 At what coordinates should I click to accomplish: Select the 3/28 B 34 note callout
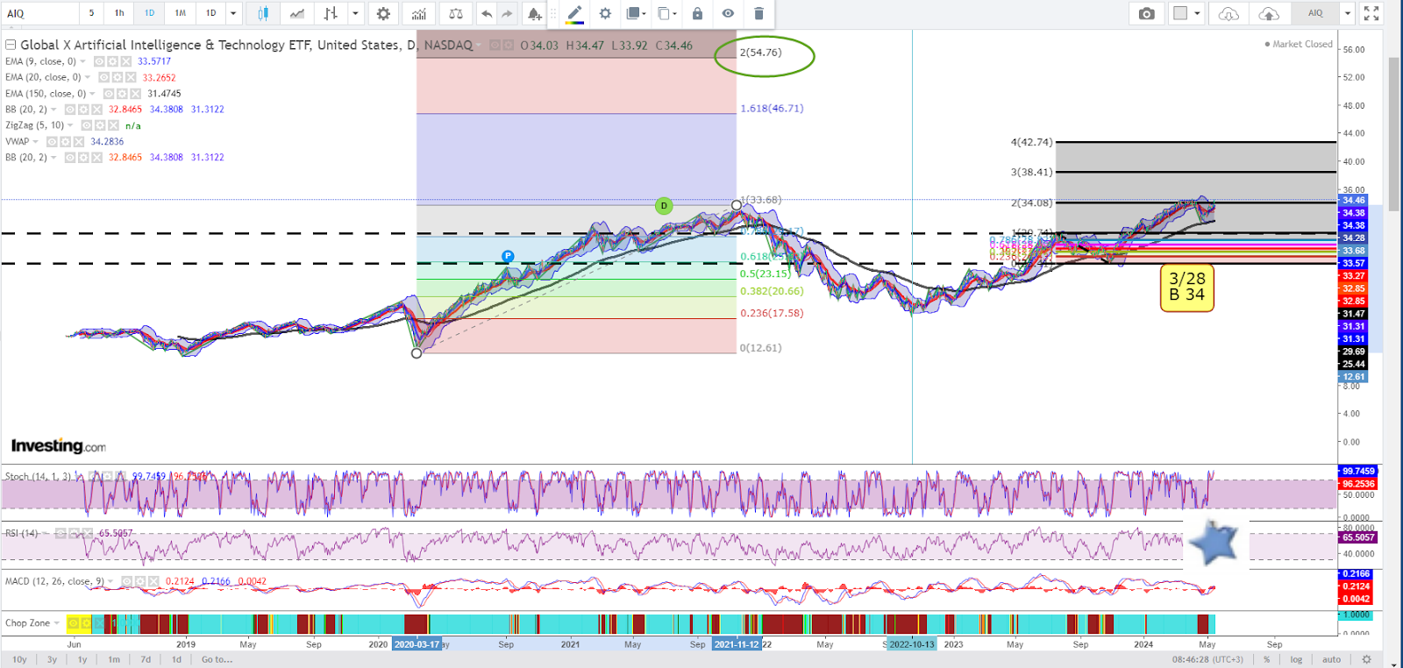pyautogui.click(x=1186, y=288)
